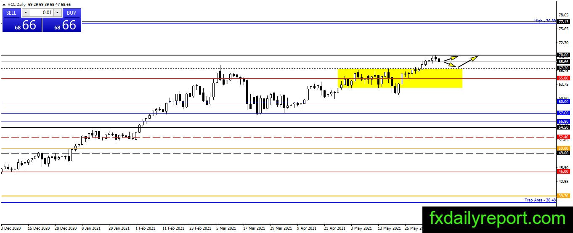Click the 77.13 price level tag
Screen dimensions: 573x233
563,22
